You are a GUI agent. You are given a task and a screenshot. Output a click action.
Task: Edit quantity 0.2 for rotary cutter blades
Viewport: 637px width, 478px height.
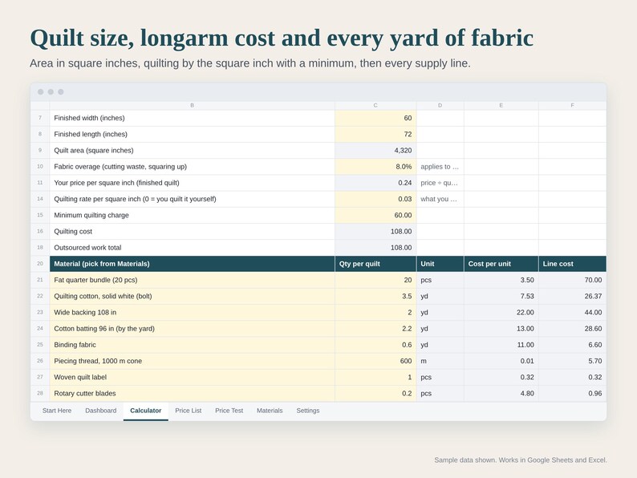point(375,394)
